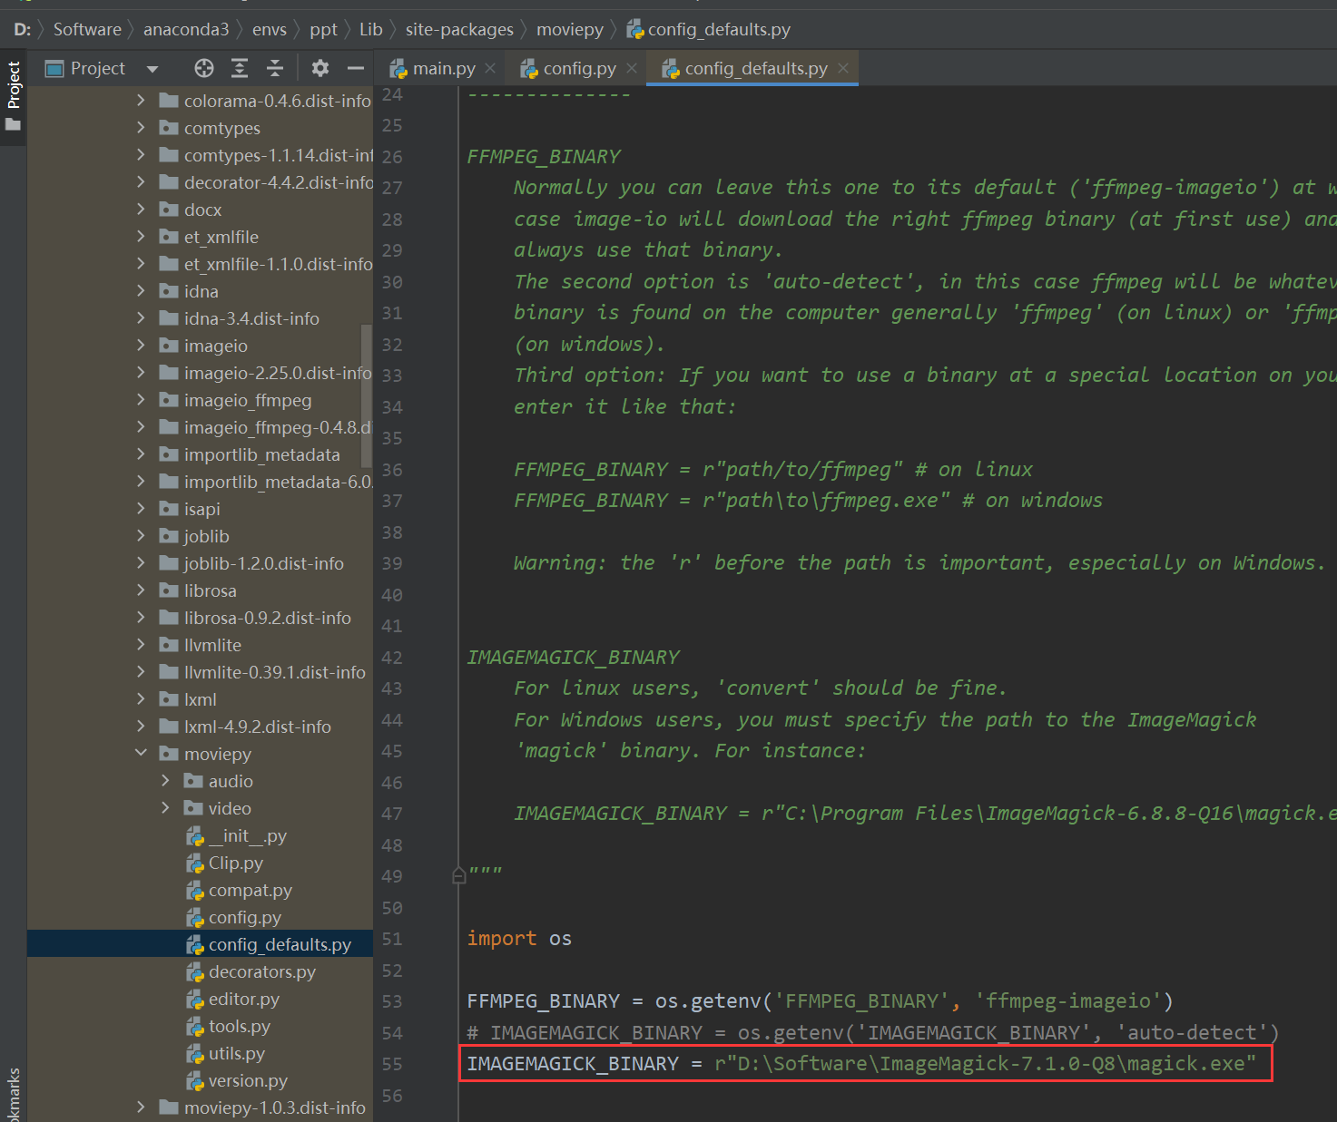Close the config.py tab

[x=632, y=68]
